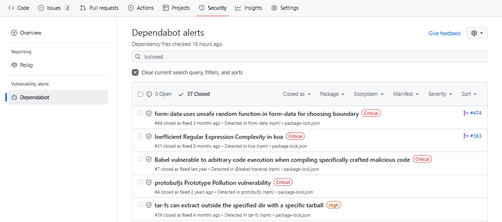
Task: Show the 0 Open alerts
Action: click(160, 94)
